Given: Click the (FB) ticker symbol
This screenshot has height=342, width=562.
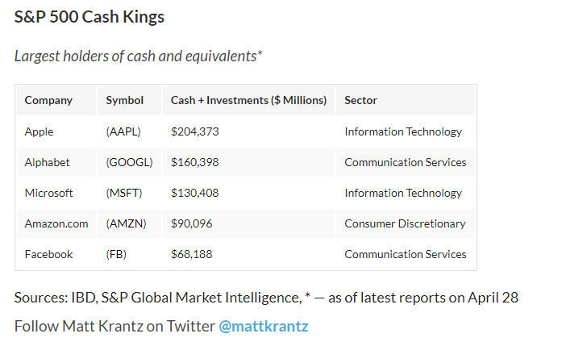Looking at the screenshot, I should coord(118,254).
